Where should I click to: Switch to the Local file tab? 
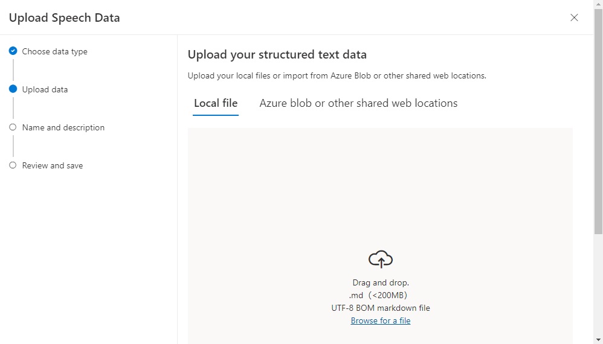[216, 103]
